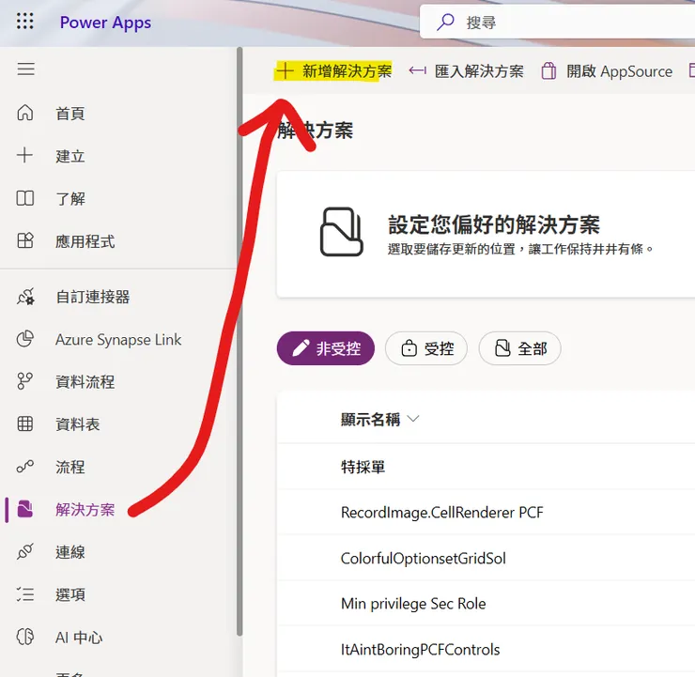Select 解決方案 in the sidebar
Screen dimensions: 695x677
85,510
